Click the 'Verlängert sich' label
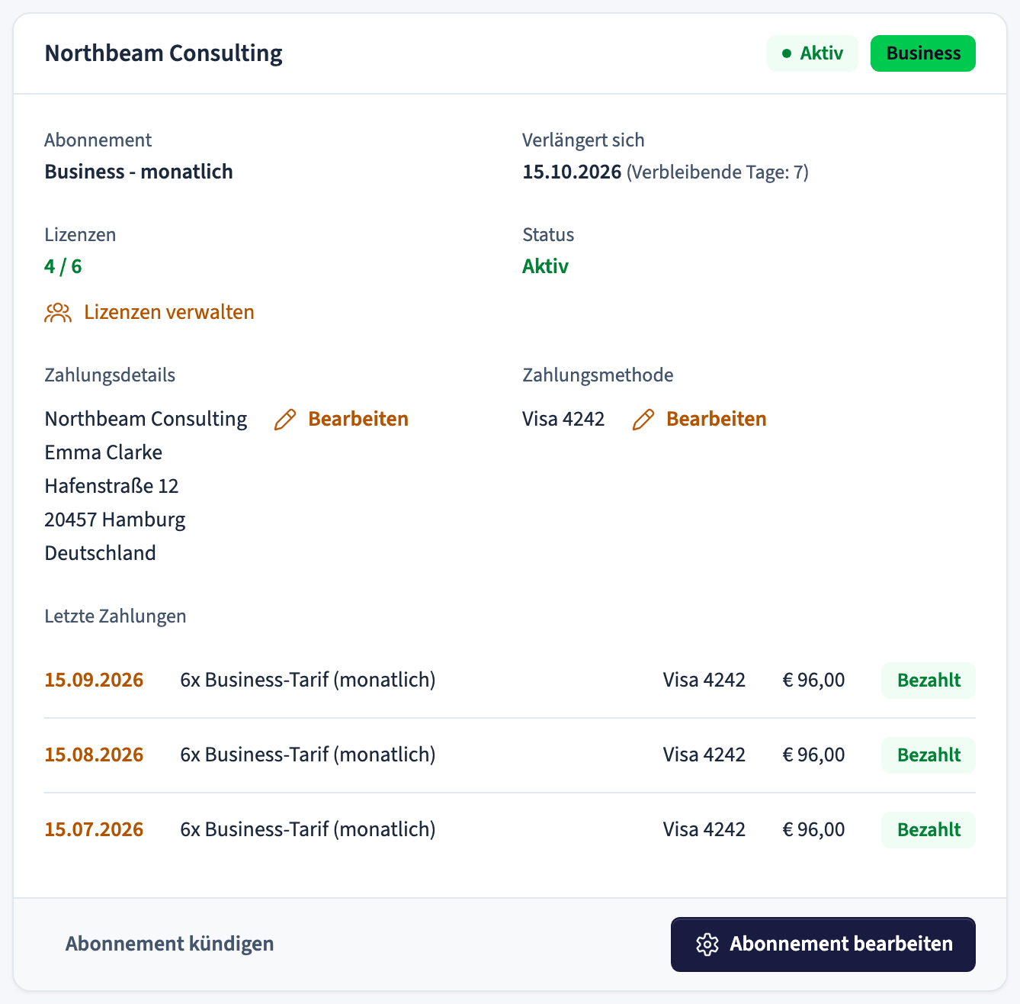The width and height of the screenshot is (1020, 1004). pyautogui.click(x=583, y=140)
